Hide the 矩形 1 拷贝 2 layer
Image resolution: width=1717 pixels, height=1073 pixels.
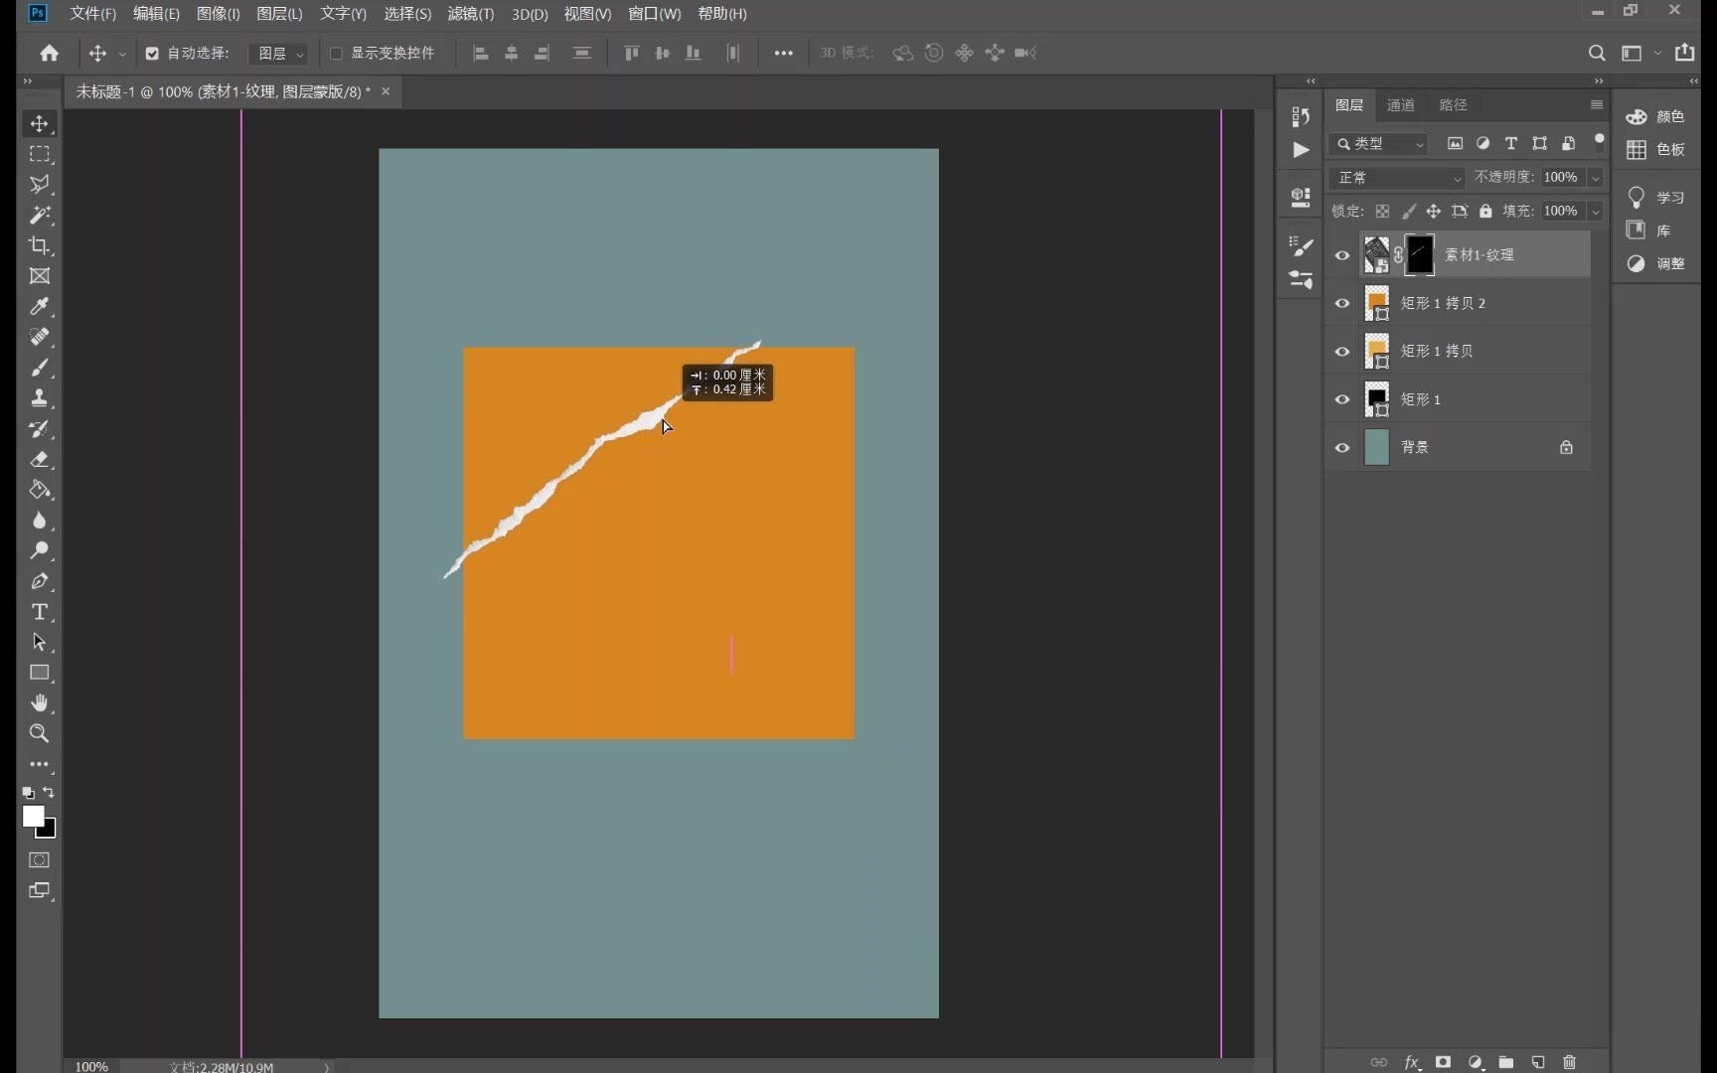point(1342,303)
